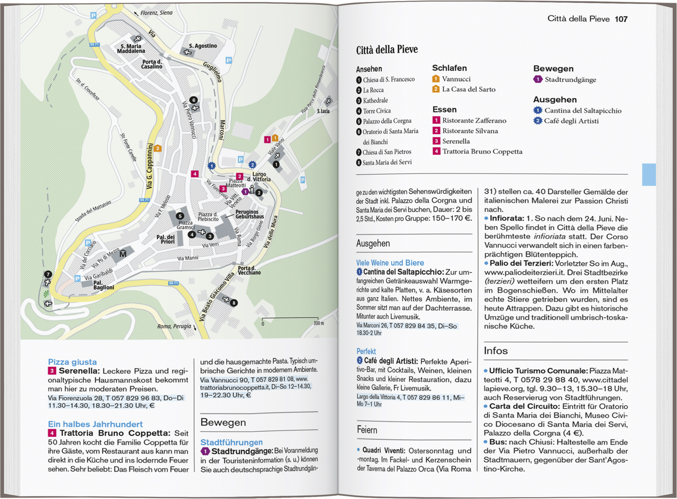Image resolution: width=677 pixels, height=499 pixels.
Task: Click the museum M icon on the map
Action: pyautogui.click(x=123, y=254)
